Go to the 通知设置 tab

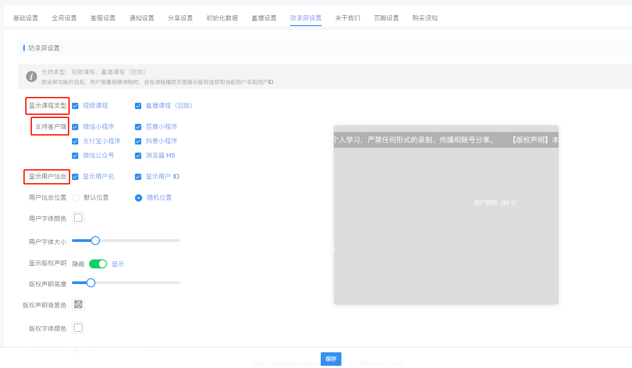click(x=142, y=18)
